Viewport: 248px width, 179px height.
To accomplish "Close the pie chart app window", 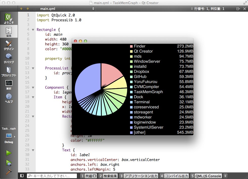I will pos(75,41).
